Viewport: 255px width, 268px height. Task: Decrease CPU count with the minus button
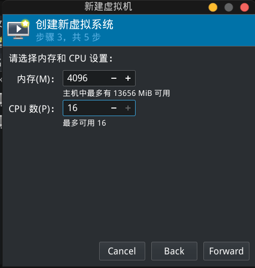tap(114, 108)
